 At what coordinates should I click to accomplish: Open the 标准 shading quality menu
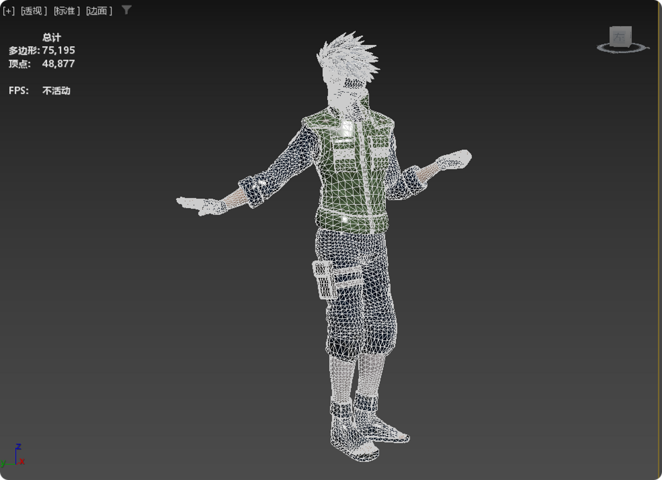tap(67, 11)
